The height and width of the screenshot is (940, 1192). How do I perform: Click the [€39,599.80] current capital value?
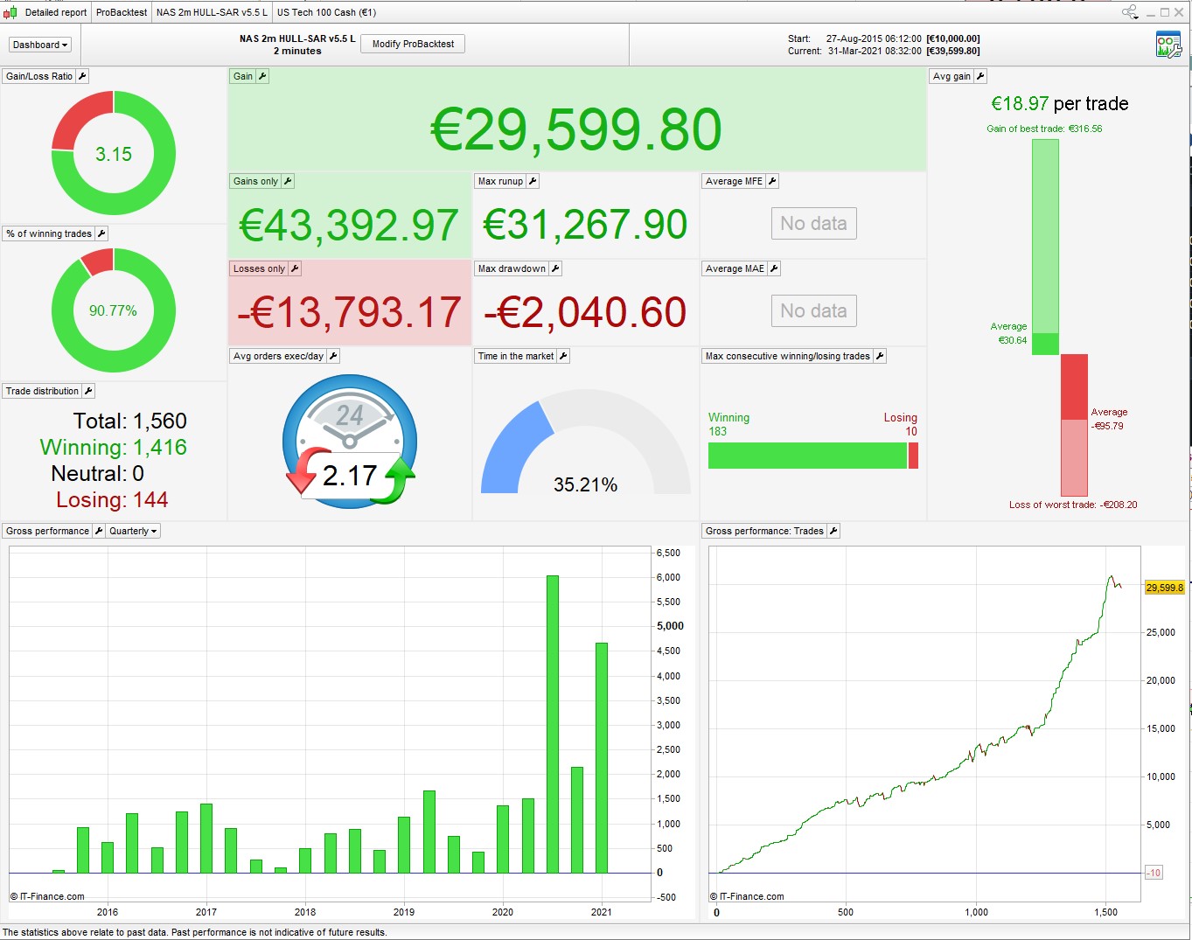click(953, 51)
